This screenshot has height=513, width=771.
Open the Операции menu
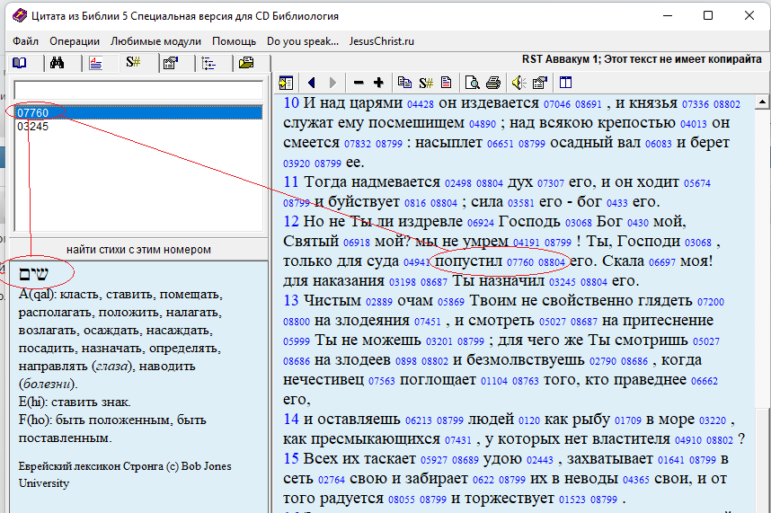click(75, 41)
